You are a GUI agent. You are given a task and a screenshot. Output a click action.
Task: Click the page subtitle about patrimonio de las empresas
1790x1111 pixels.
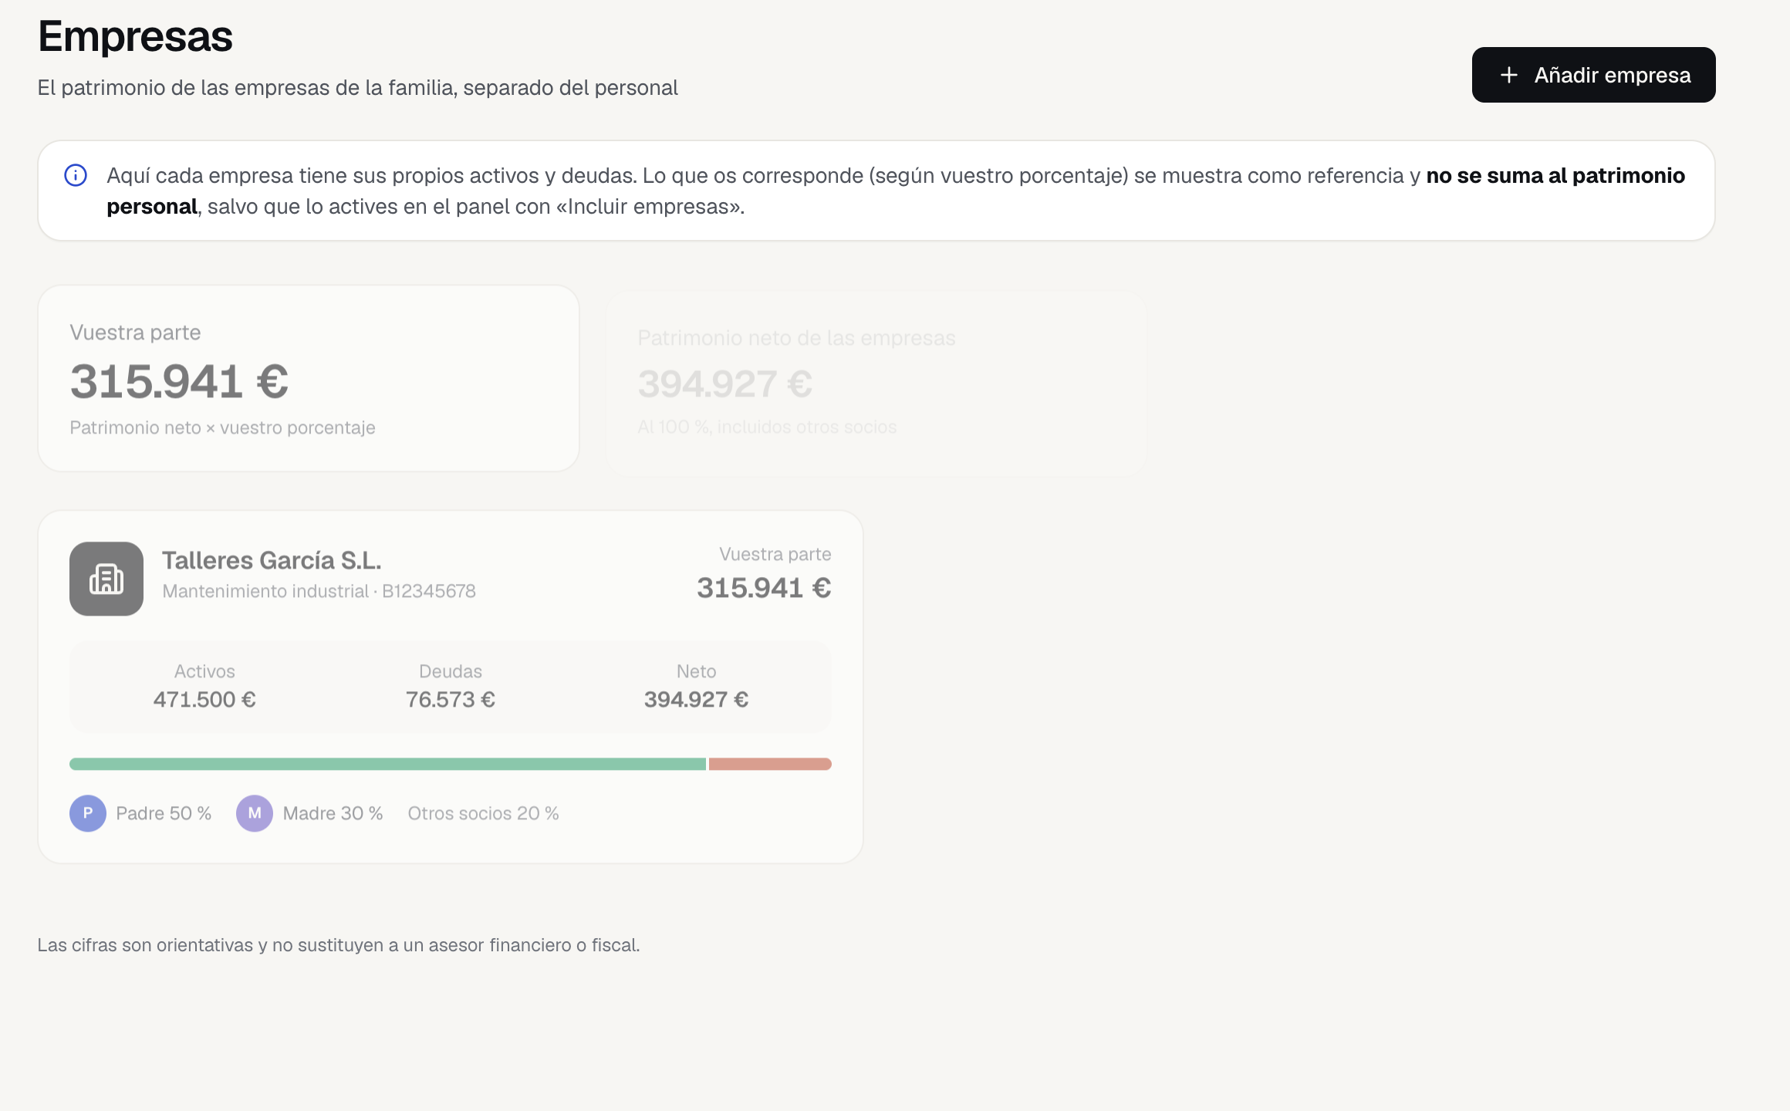click(358, 88)
